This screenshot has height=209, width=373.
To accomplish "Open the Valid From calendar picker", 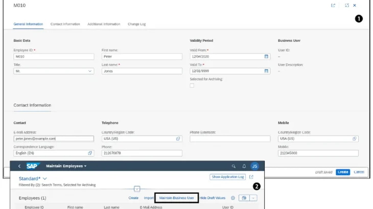I will (x=266, y=57).
